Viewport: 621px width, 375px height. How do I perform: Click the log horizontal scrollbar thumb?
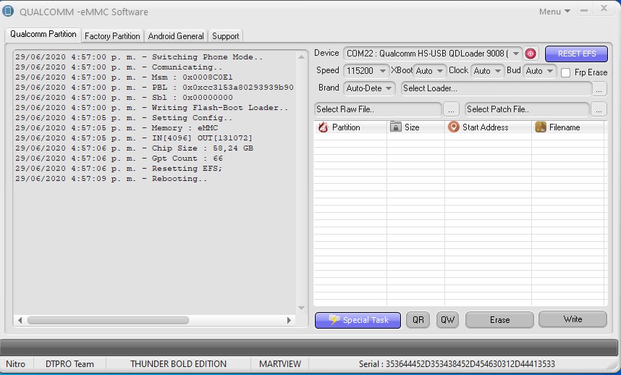(108, 320)
